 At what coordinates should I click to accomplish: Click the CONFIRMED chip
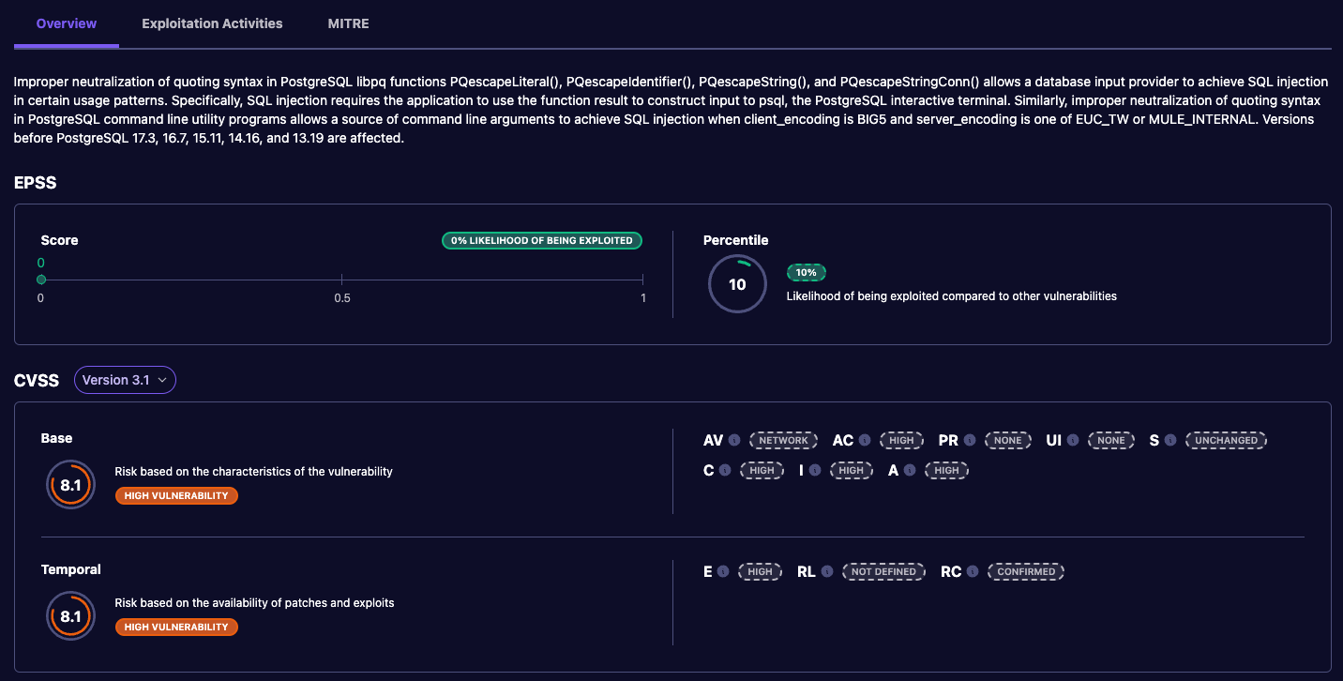[x=1026, y=571]
